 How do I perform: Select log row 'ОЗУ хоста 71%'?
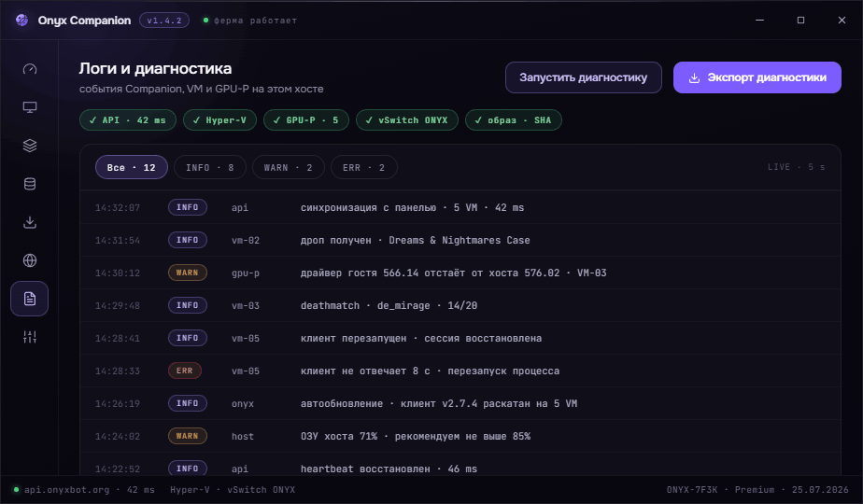(x=460, y=436)
